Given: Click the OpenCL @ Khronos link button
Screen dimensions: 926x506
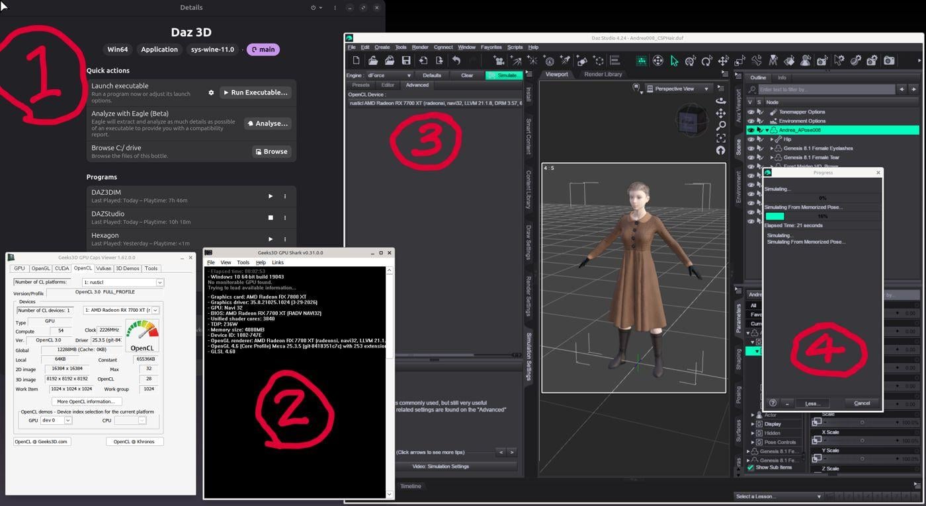Looking at the screenshot, I should [135, 441].
